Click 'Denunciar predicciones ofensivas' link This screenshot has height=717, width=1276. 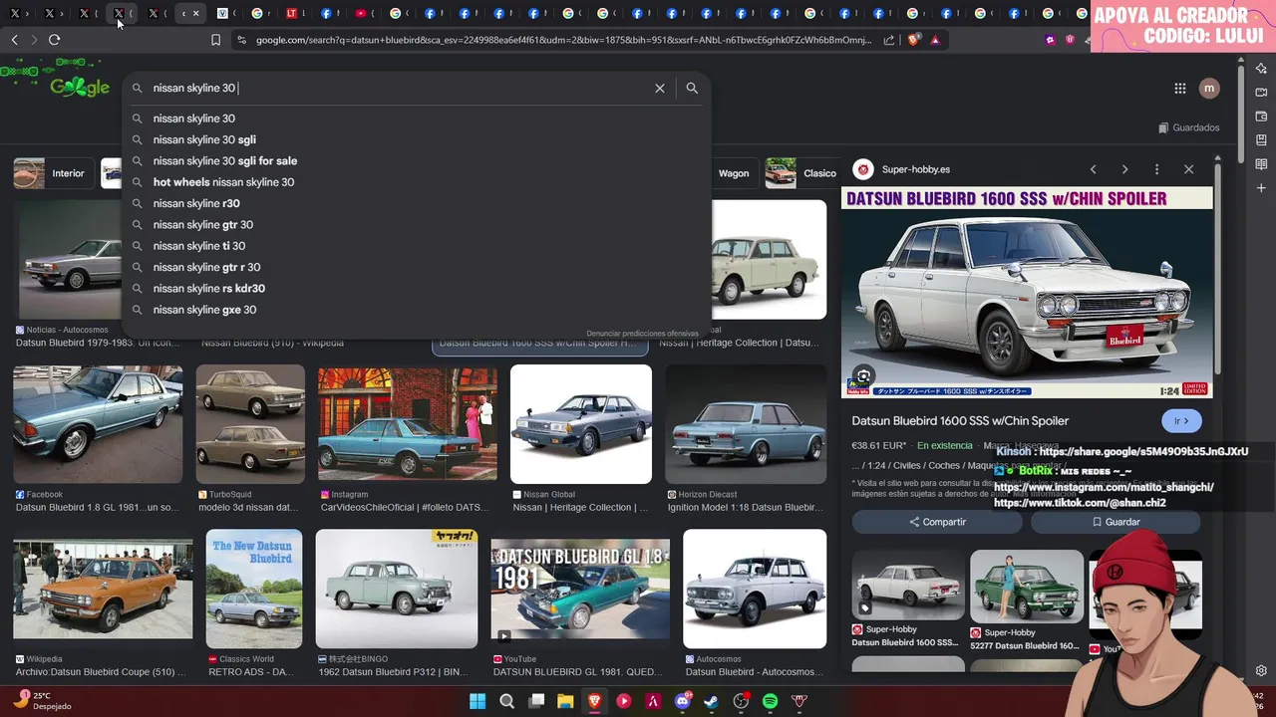(x=642, y=334)
